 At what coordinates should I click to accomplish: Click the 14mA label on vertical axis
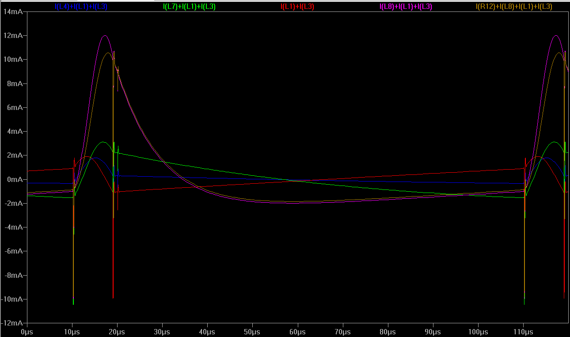tap(13, 11)
